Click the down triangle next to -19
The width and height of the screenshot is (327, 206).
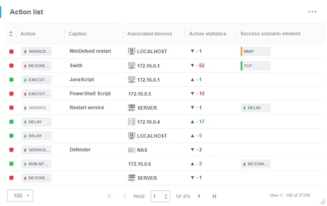192,93
